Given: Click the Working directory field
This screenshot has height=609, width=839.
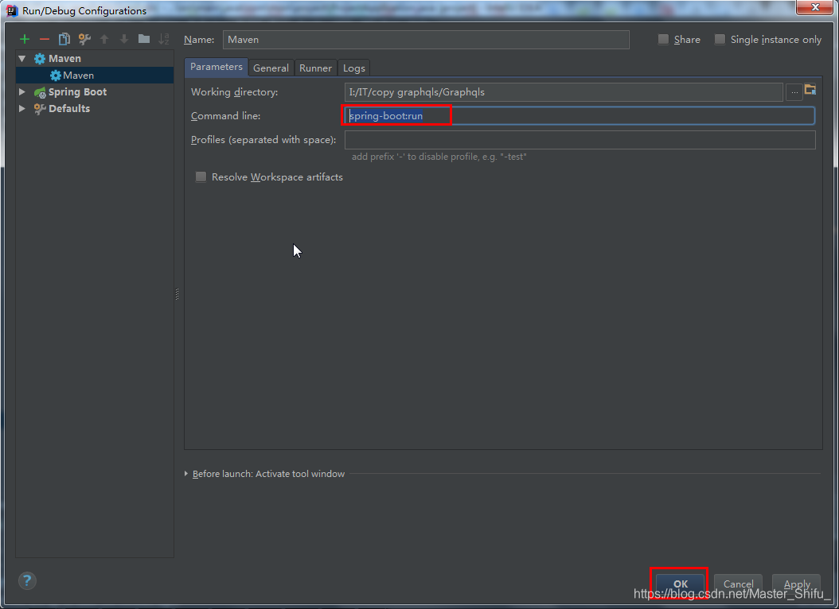Looking at the screenshot, I should pos(564,92).
